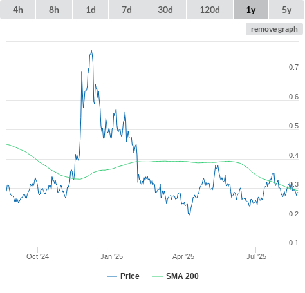Choose the 1d time range tab
This screenshot has width=305, height=293.
point(91,10)
